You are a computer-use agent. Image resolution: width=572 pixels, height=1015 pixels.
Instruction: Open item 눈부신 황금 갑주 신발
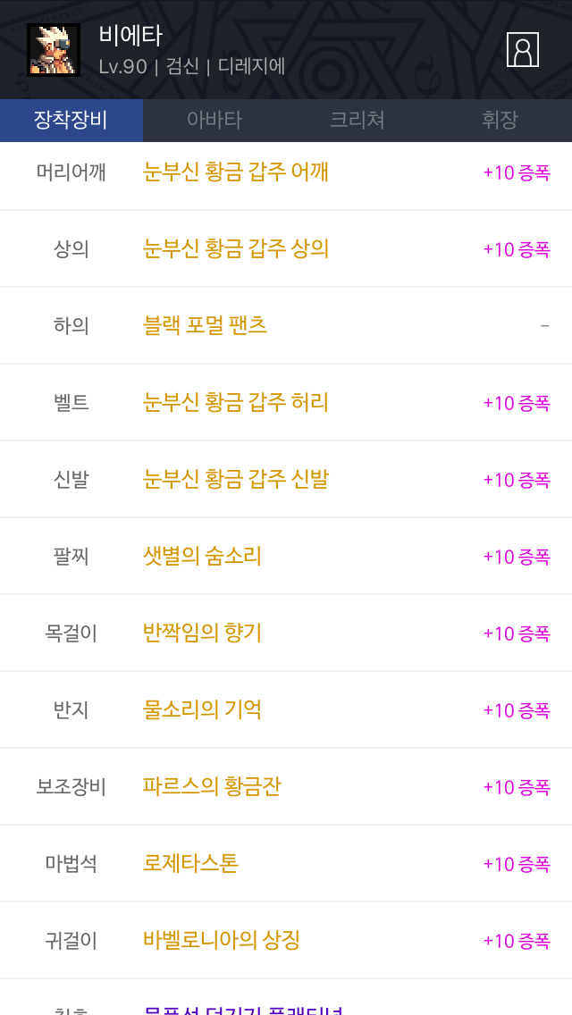tap(236, 479)
